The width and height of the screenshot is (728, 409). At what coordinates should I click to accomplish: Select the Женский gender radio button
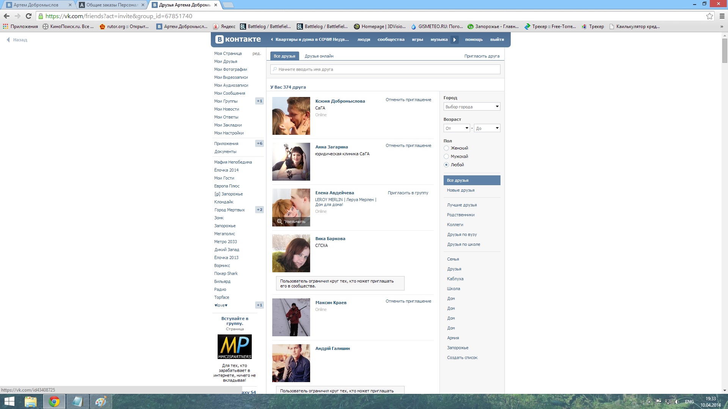[446, 148]
